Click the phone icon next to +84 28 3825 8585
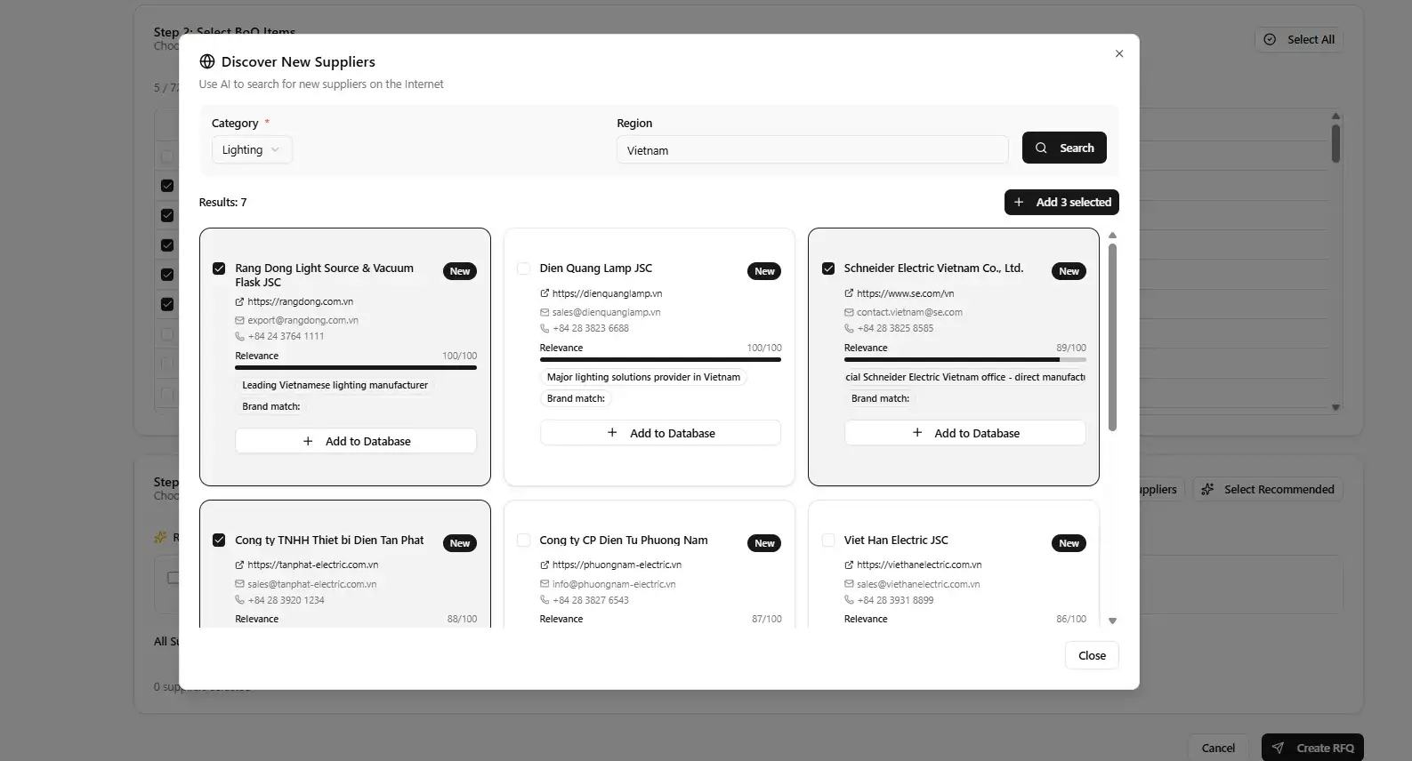This screenshot has width=1412, height=761. point(849,329)
